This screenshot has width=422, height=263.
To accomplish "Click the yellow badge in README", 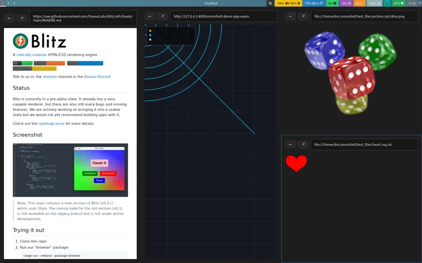I will (x=35, y=69).
